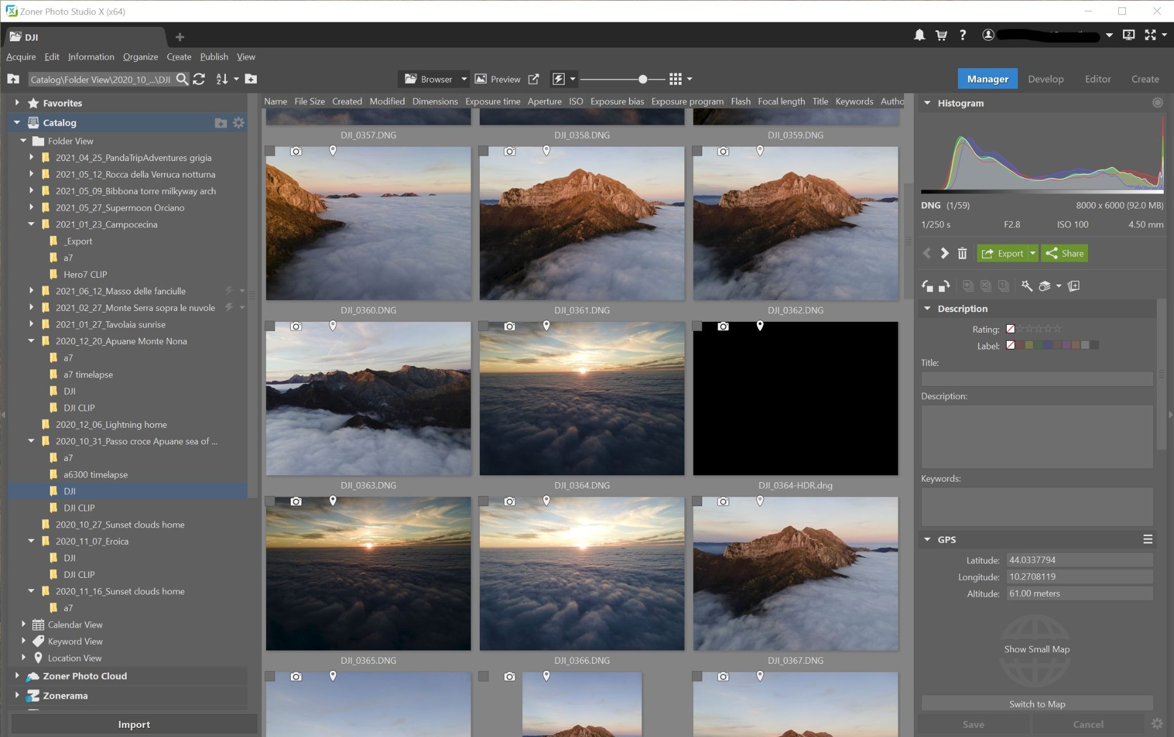This screenshot has width=1174, height=737.
Task: Open the Organize menu
Action: (x=140, y=57)
